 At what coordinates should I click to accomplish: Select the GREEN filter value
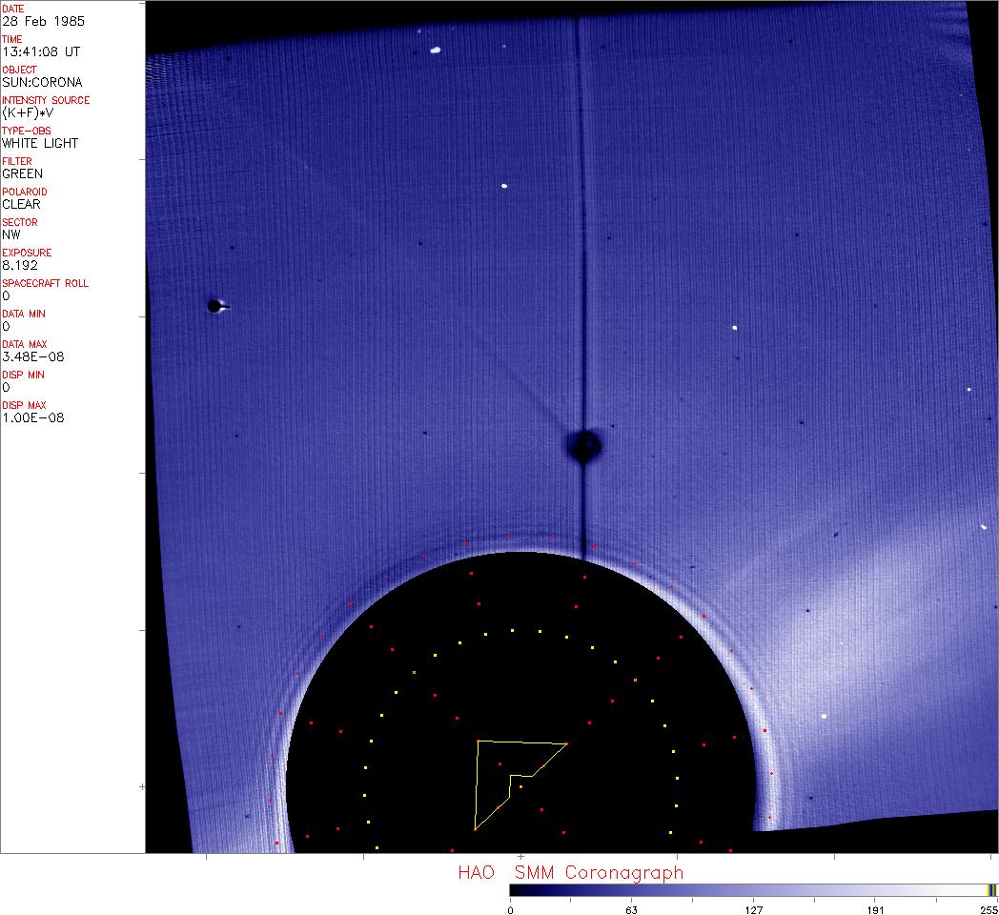[22, 173]
